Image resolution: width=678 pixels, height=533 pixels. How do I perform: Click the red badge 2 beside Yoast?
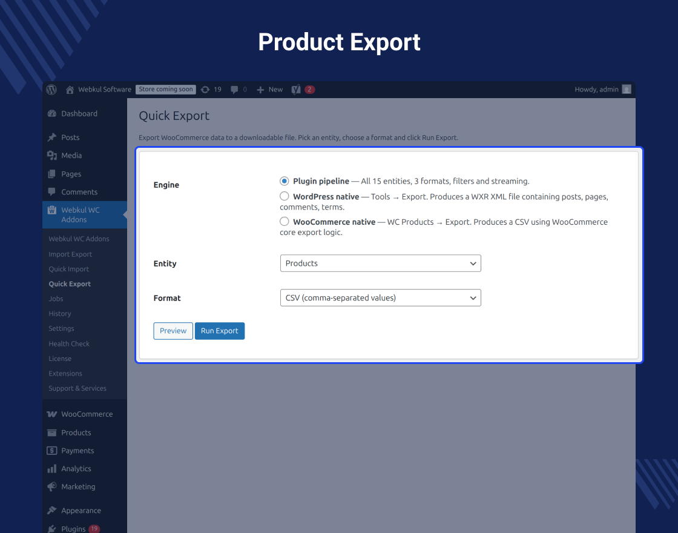pyautogui.click(x=309, y=90)
